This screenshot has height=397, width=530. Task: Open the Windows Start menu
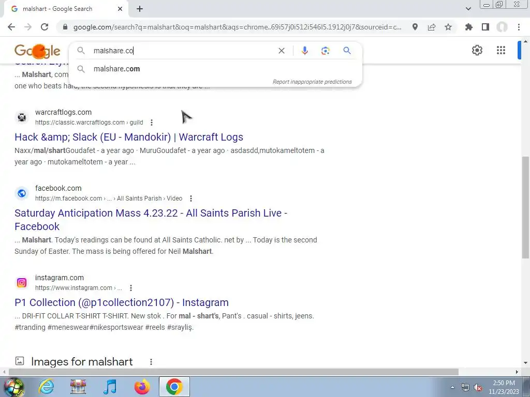click(13, 387)
